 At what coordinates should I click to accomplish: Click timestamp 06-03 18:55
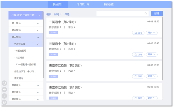tap(153, 22)
